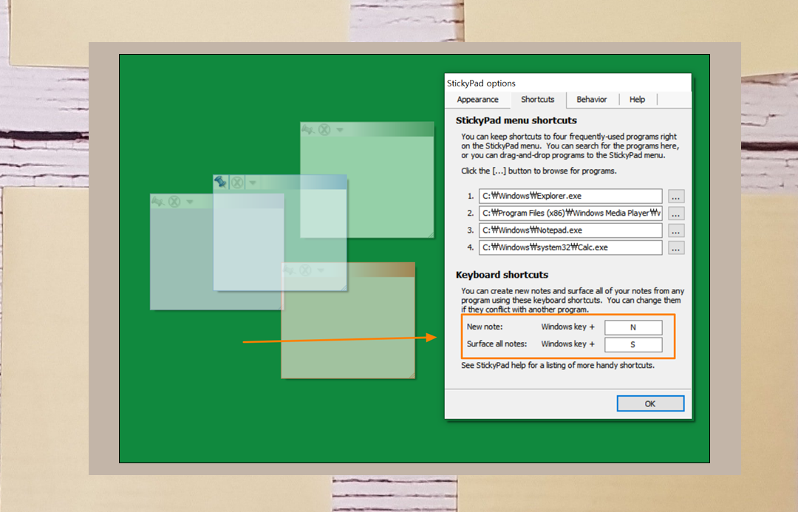Click the Calc.exe path field

570,248
